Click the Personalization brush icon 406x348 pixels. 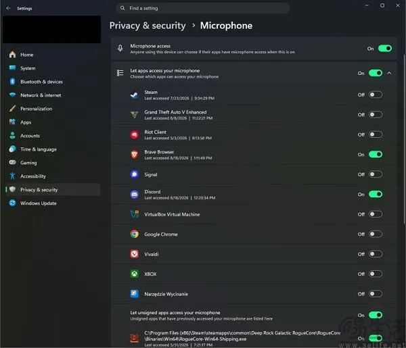pos(12,109)
